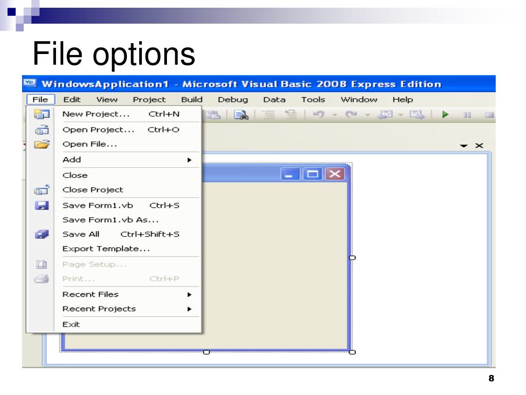Open Navigate Backward dropdown arrow
526x395 pixels.
[400, 115]
